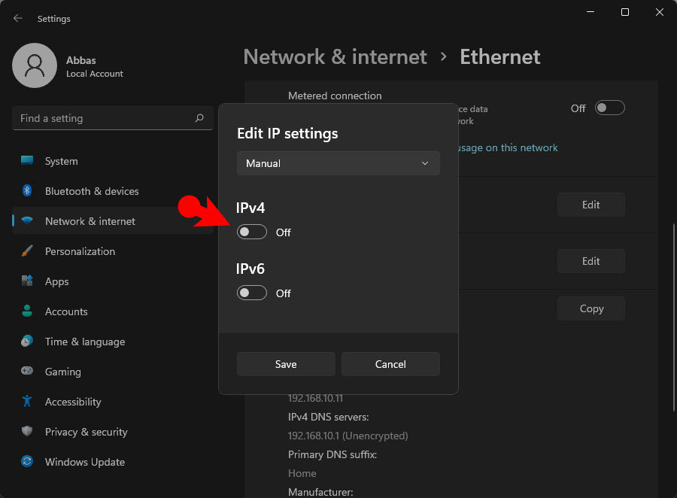Turn on the IPv6 switch

click(251, 293)
